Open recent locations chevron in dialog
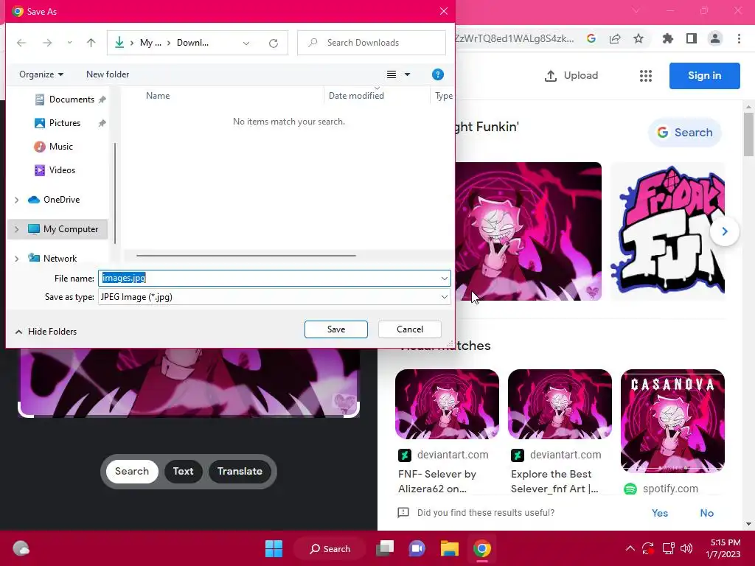Image resolution: width=755 pixels, height=566 pixels. 69,43
